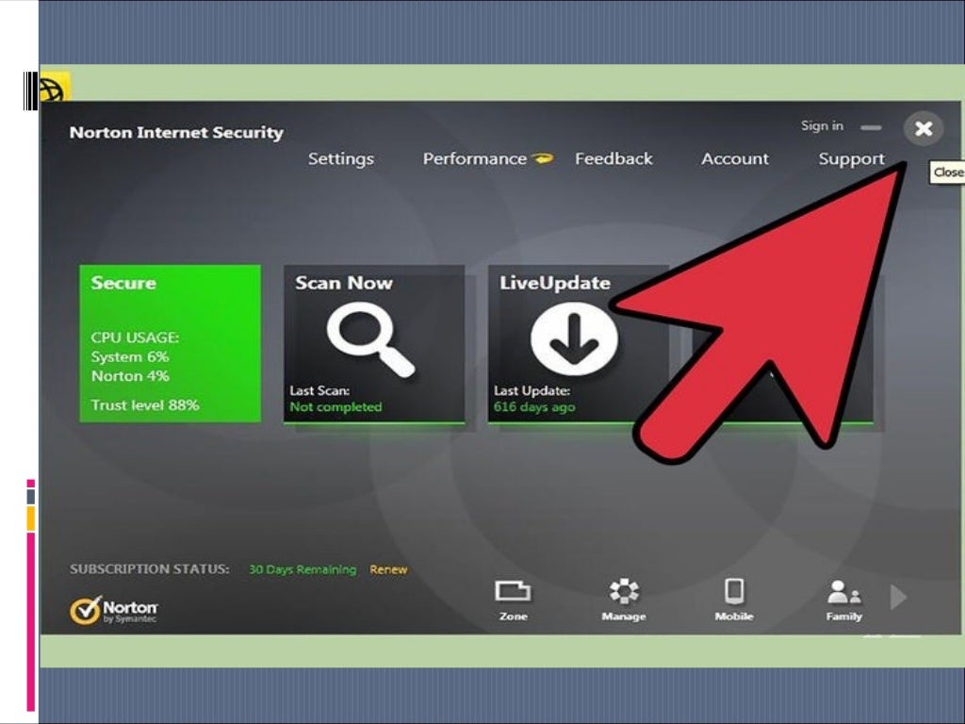Viewport: 965px width, 724px height.
Task: Close Norton Internet Security window
Action: (924, 128)
